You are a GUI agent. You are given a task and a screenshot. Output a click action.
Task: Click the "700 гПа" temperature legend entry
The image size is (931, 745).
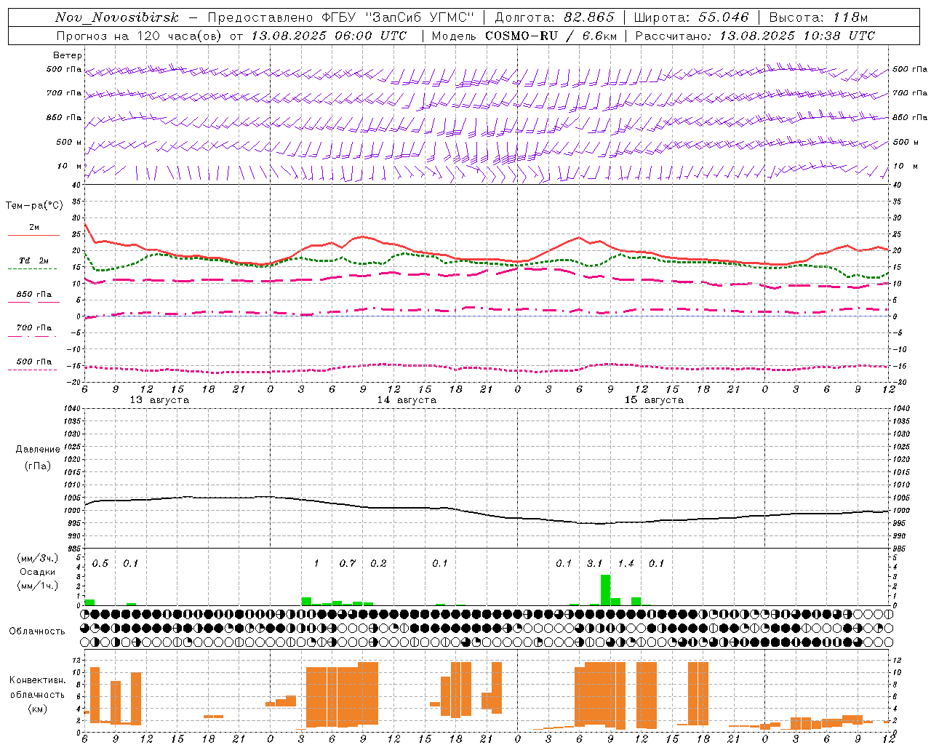[x=34, y=328]
